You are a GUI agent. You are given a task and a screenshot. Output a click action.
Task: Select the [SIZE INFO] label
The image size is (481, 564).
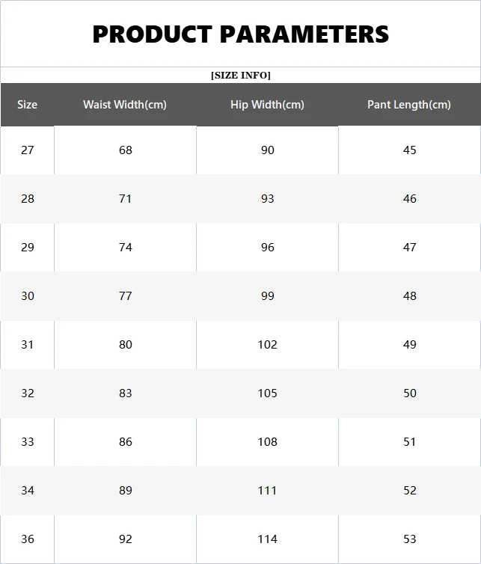(240, 76)
